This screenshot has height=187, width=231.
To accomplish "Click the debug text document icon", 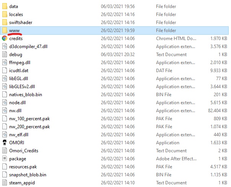I will [x=5, y=55].
